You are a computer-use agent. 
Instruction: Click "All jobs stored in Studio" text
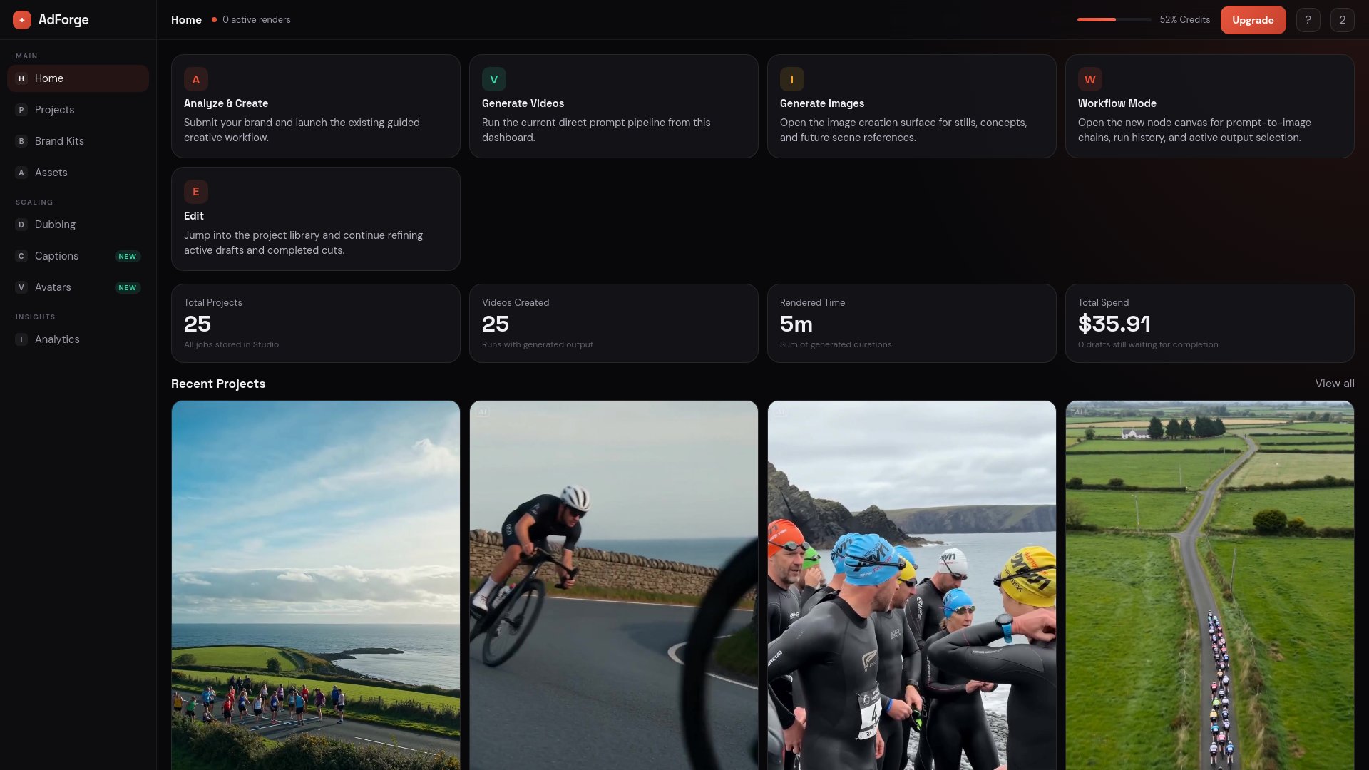(231, 344)
